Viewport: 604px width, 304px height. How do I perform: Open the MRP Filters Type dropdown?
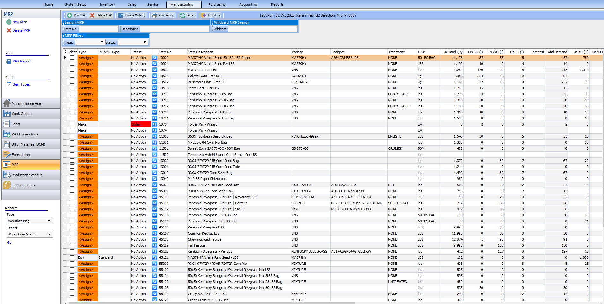point(102,42)
